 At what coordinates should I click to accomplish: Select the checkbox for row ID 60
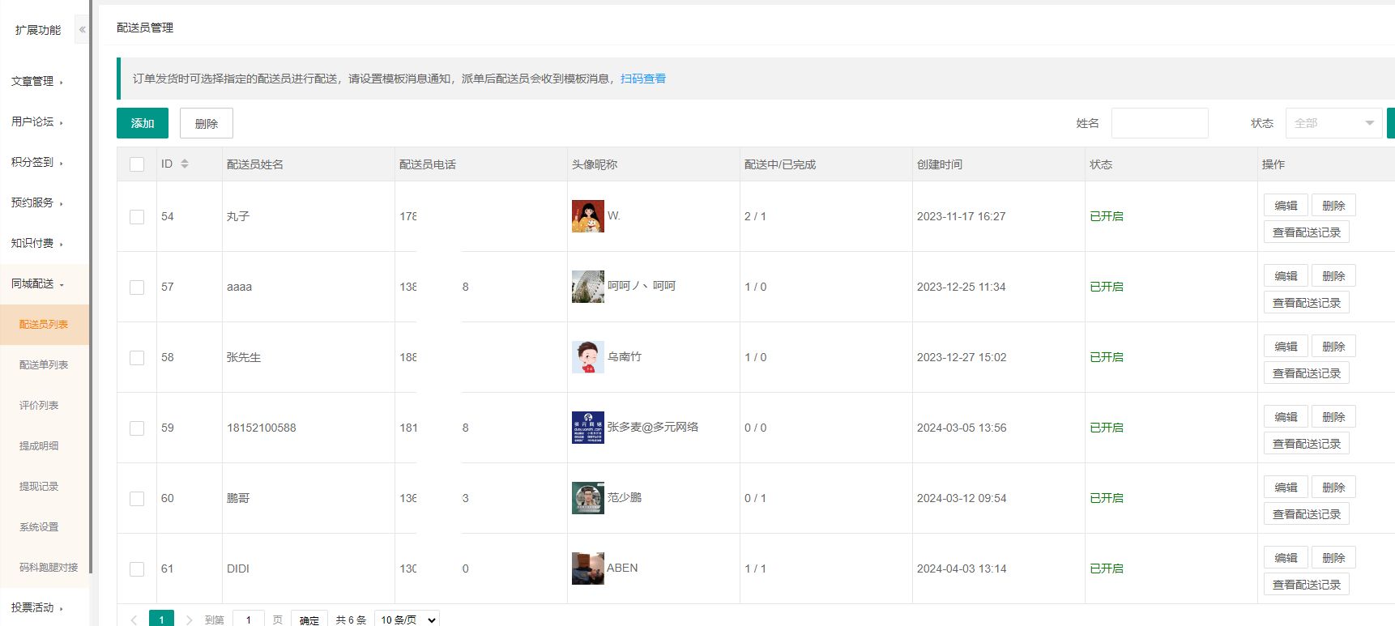coord(137,499)
